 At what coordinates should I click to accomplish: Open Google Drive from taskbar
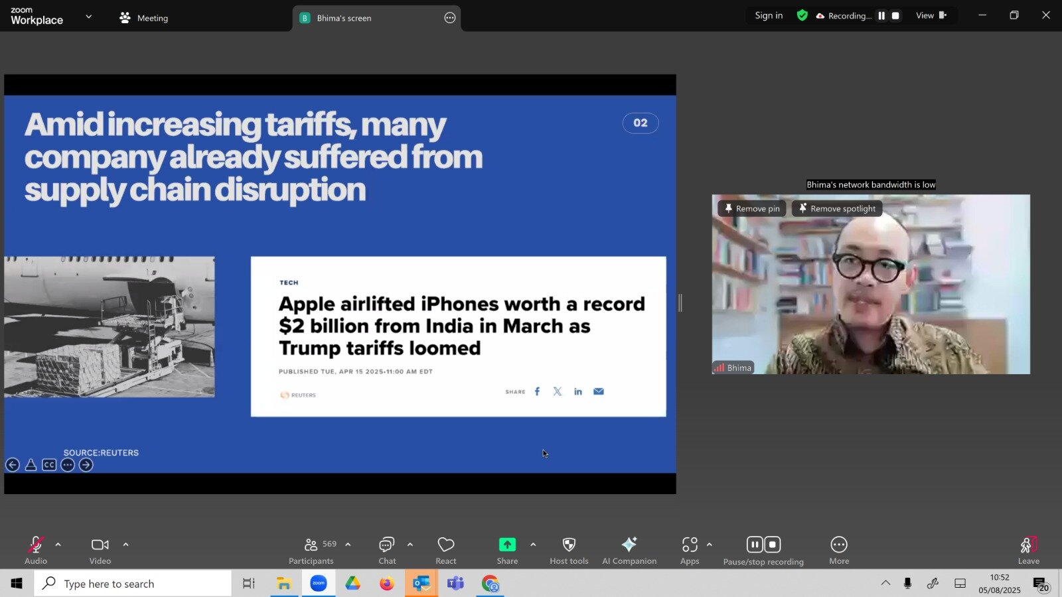352,584
